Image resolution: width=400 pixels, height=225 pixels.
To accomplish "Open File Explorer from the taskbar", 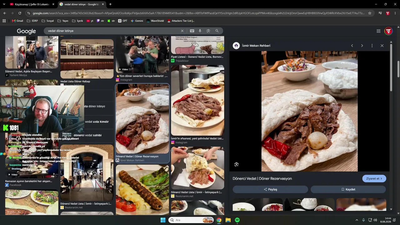I will point(228,220).
